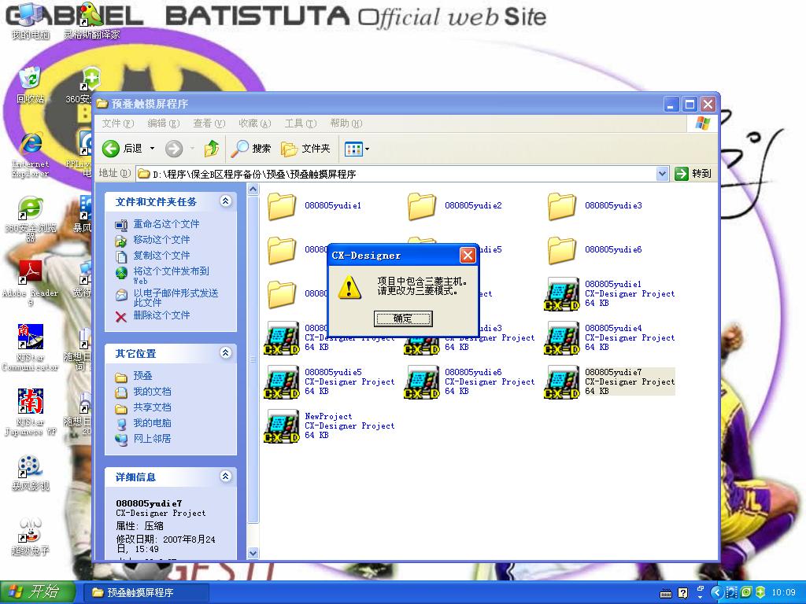Collapse the 其它位置 section
The height and width of the screenshot is (604, 806).
[226, 354]
